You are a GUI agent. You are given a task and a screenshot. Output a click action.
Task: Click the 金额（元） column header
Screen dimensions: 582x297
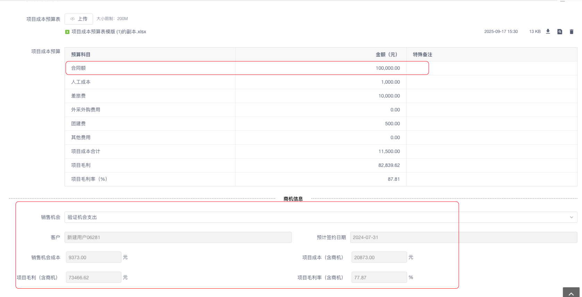coord(386,54)
